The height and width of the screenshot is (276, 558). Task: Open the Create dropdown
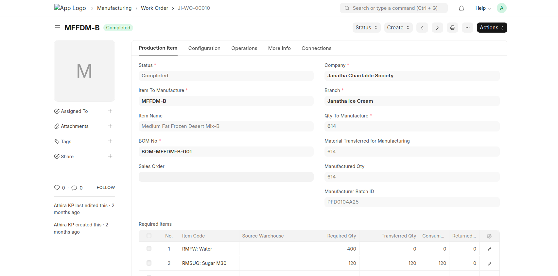tap(398, 28)
